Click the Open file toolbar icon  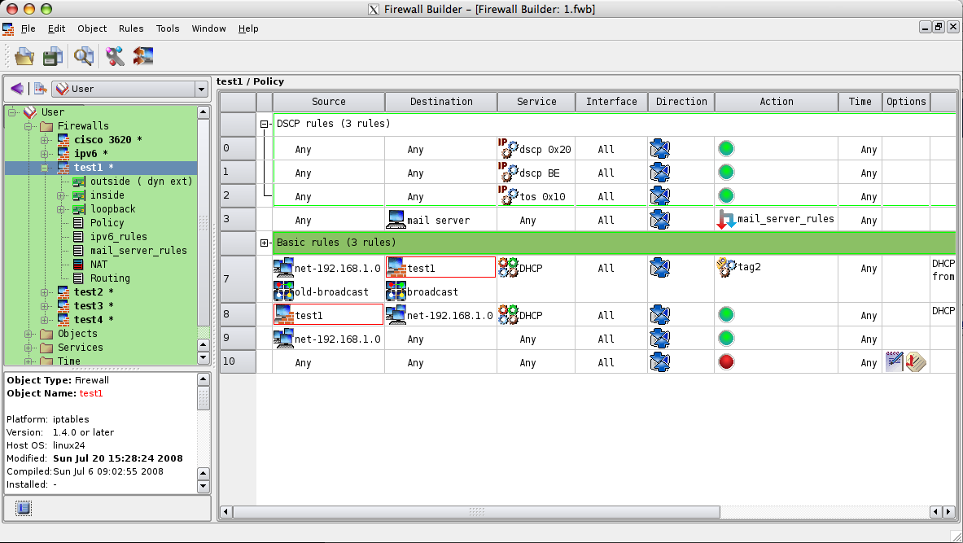[24, 56]
